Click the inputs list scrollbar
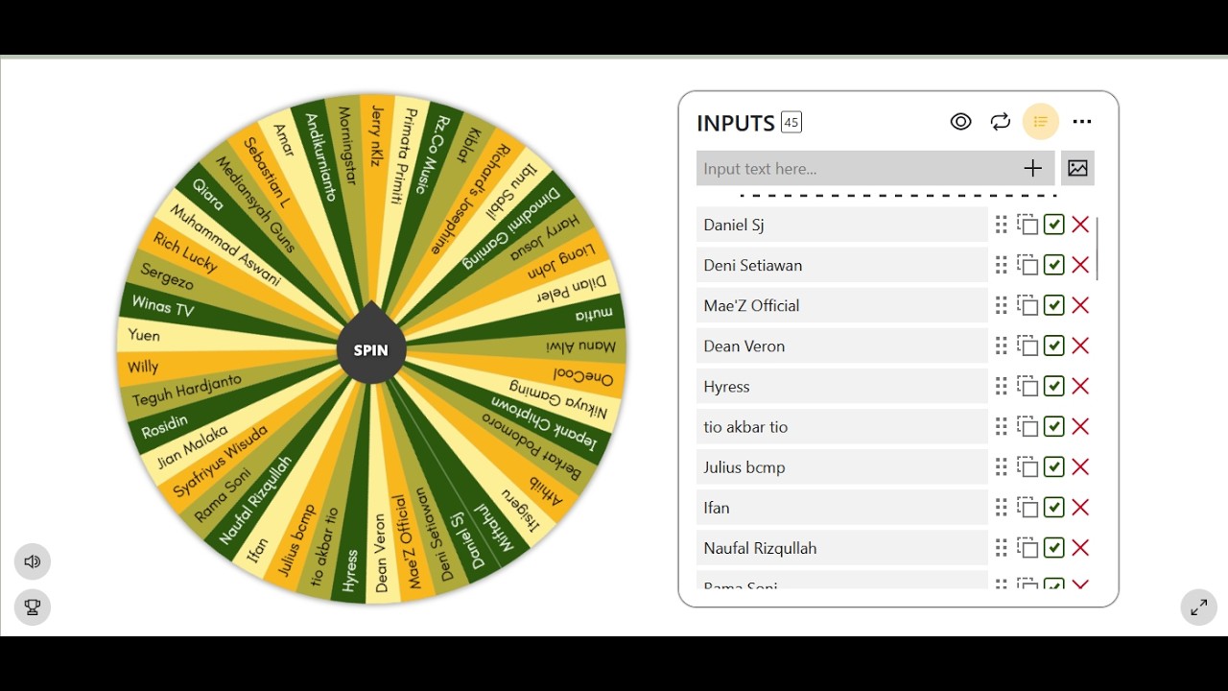Screen dimensions: 1228x691 pos(1098,249)
